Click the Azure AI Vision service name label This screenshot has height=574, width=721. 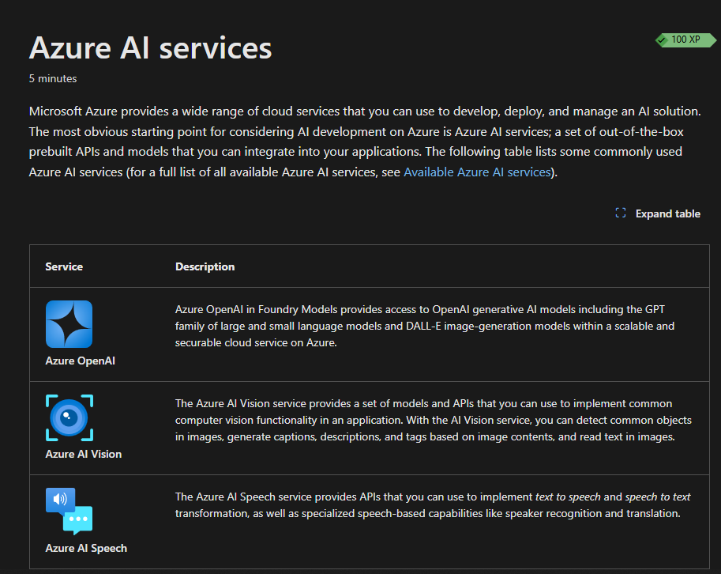84,455
